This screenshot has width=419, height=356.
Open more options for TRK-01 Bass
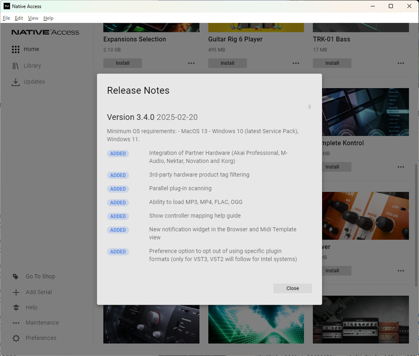[x=401, y=63]
